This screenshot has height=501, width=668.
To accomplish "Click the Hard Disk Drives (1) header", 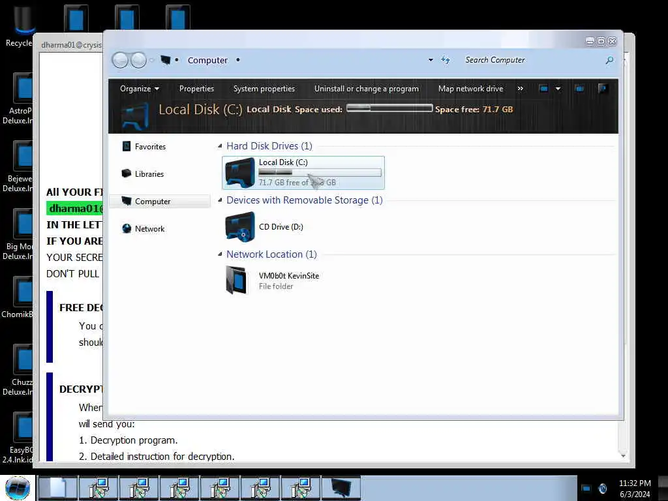I will click(269, 146).
